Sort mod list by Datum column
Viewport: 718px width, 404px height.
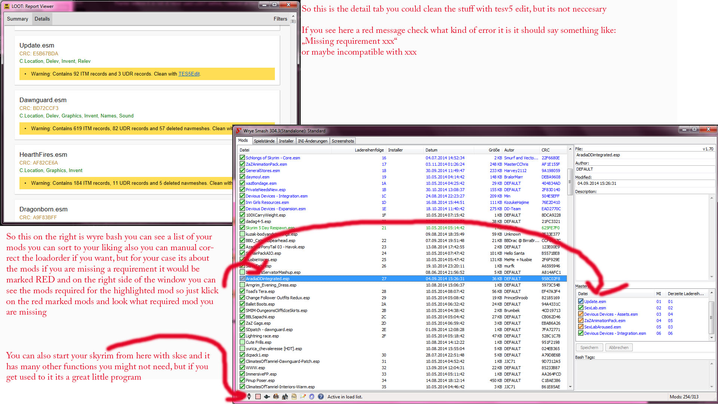449,150
